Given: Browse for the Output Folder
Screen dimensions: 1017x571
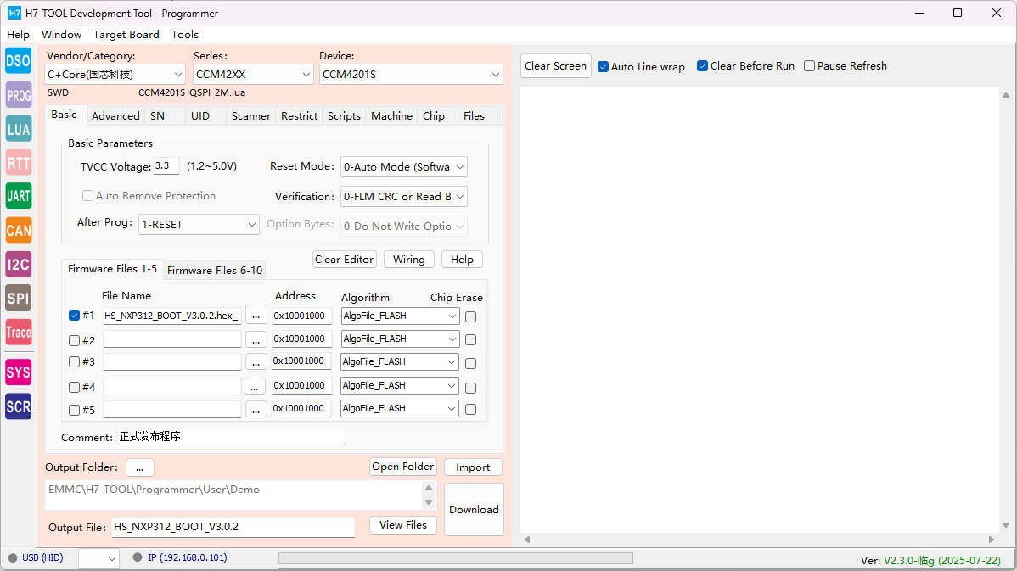Looking at the screenshot, I should click(139, 467).
